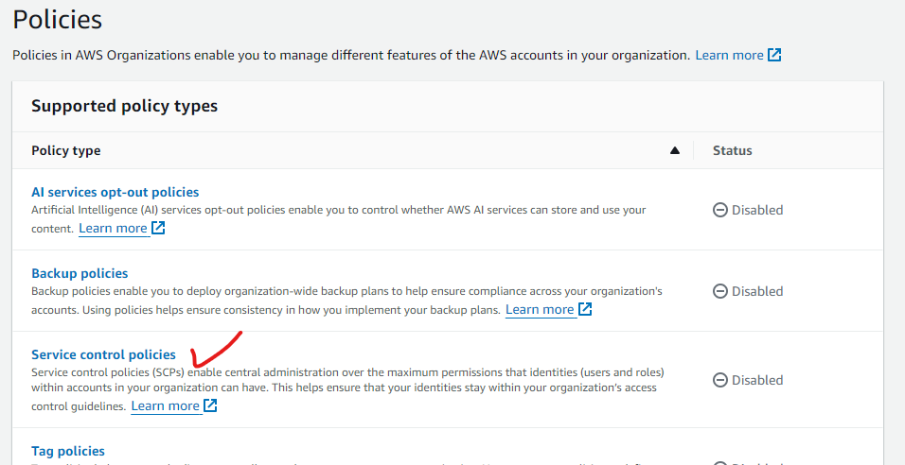Open AI services opt-out policies
This screenshot has width=905, height=465.
point(115,192)
